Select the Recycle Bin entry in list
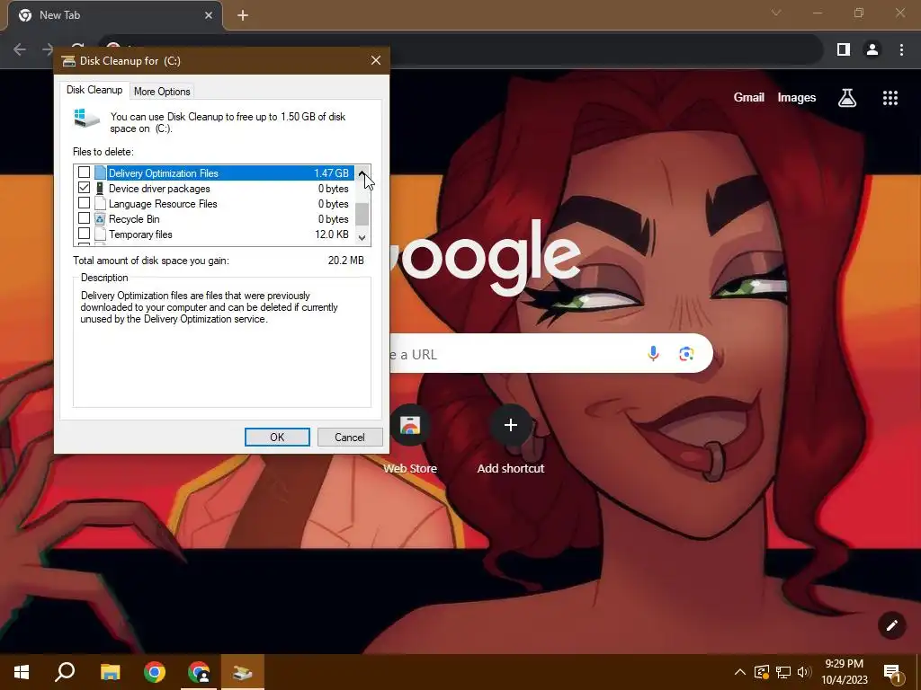This screenshot has width=921, height=690. pyautogui.click(x=214, y=219)
